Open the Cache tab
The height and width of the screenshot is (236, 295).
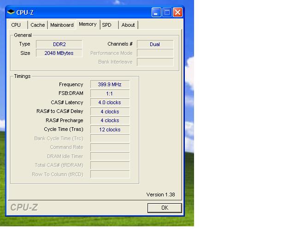click(x=38, y=25)
